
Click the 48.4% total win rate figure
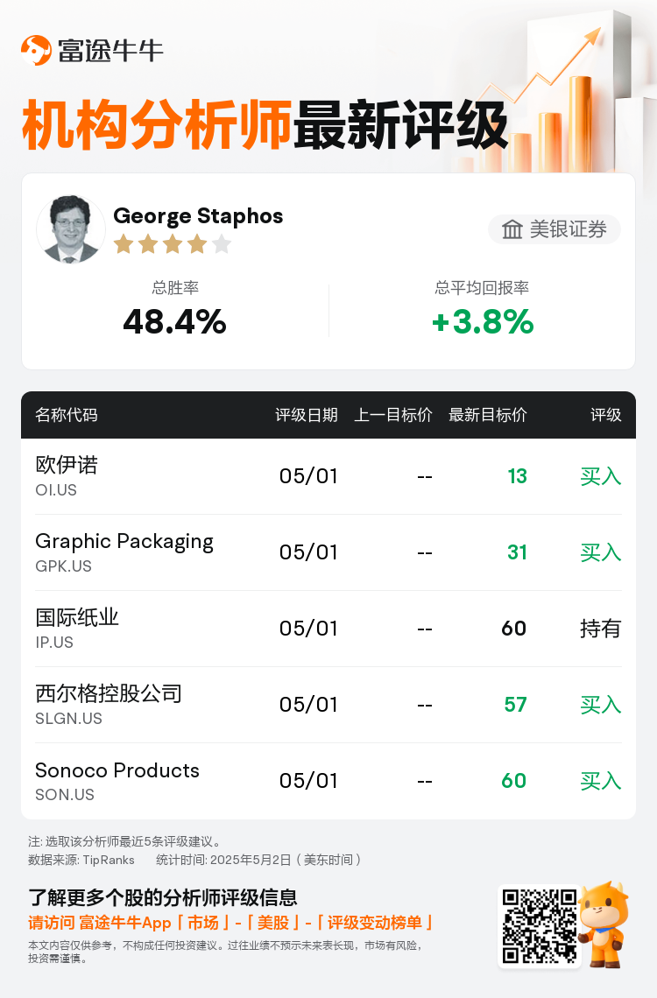tap(174, 321)
